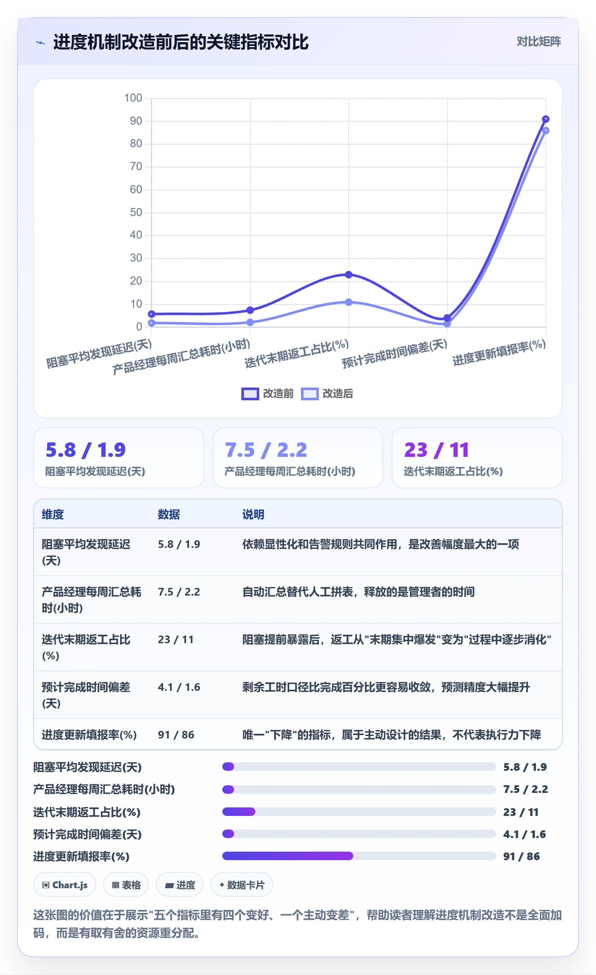Click the 改造前 peak point at 23
This screenshot has width=596, height=975.
click(x=349, y=274)
